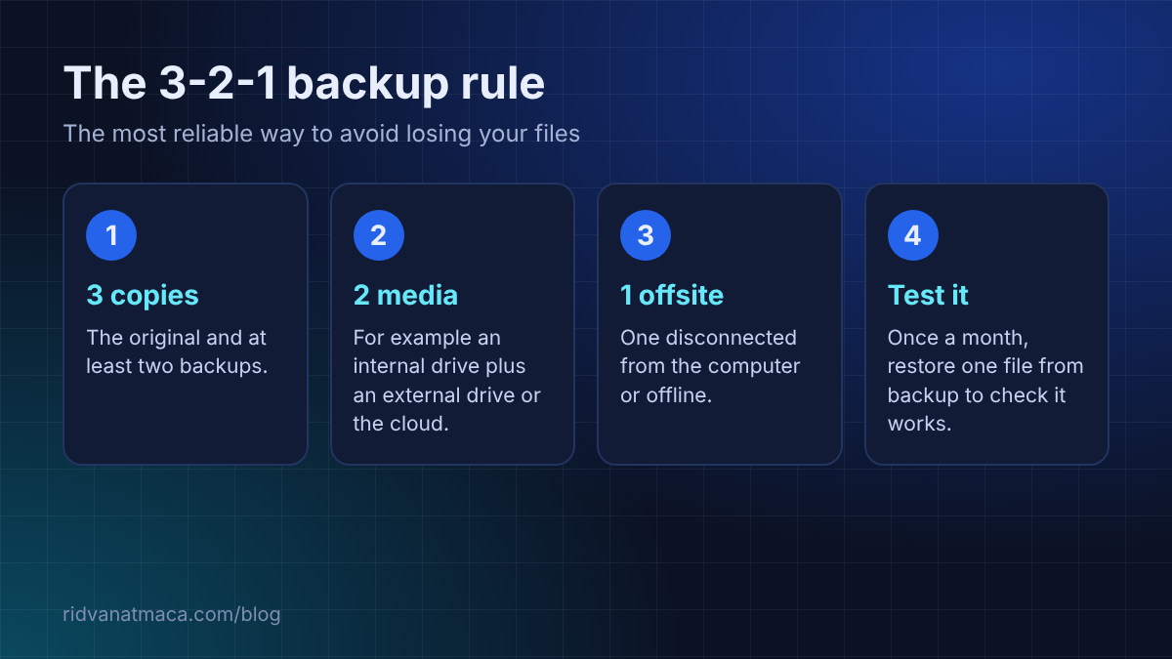The width and height of the screenshot is (1172, 659).
Task: Open the ridvanatmaca.com/blog link
Action: click(172, 615)
